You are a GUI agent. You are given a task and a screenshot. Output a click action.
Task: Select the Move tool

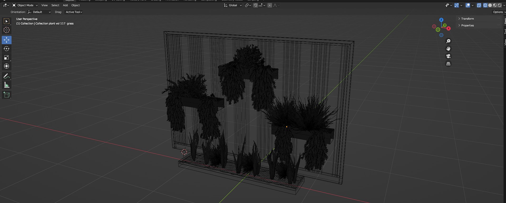(x=7, y=40)
